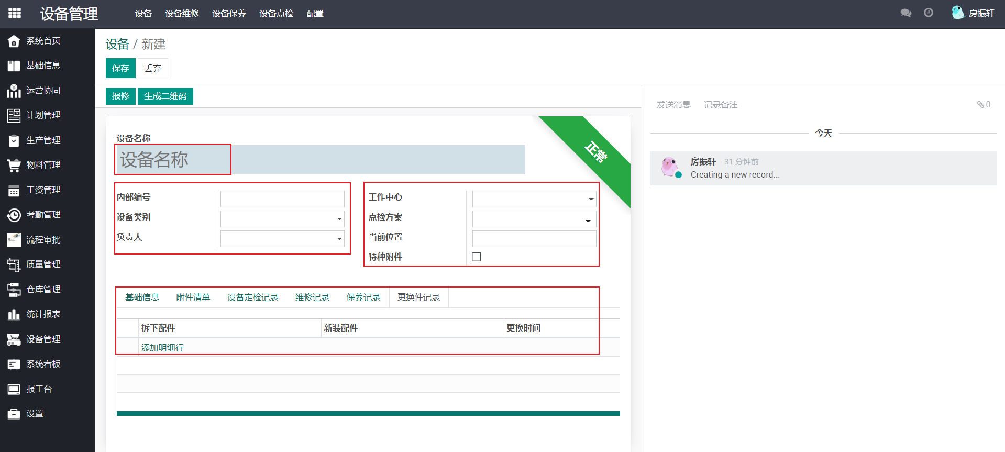
Task: Open the 负责人 dropdown list
Action: click(339, 239)
